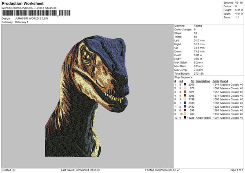This screenshot has height=173, width=245.
Task: Click the Min Stitch value '0.2 mm'
Action: point(198,66)
